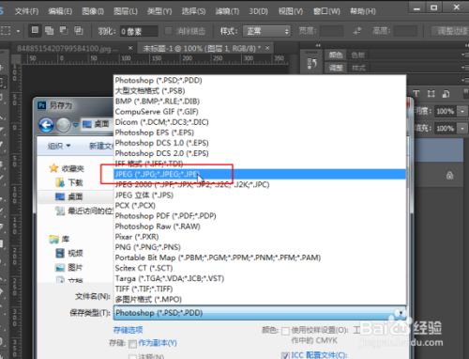Choose Photoshop (*.PSD;*.PDD) from the format list
The image size is (469, 359).
pyautogui.click(x=260, y=80)
